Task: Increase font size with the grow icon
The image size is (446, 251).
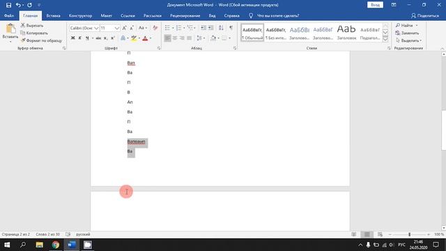Action: pos(124,28)
